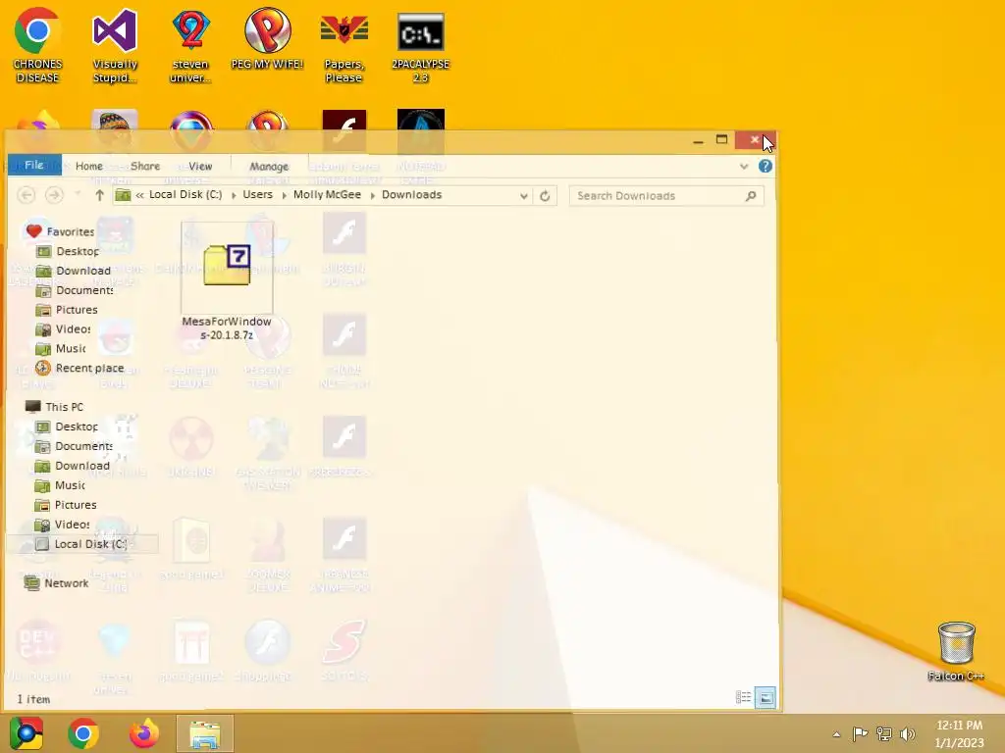Select Network in navigation pane
This screenshot has height=753, width=1005.
(56, 583)
